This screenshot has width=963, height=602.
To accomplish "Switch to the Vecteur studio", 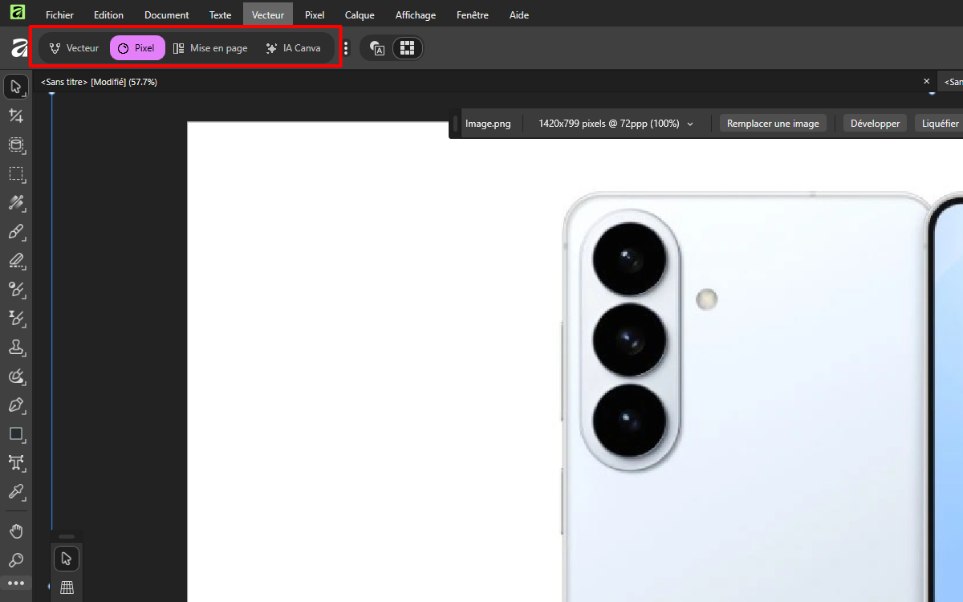I will [74, 48].
